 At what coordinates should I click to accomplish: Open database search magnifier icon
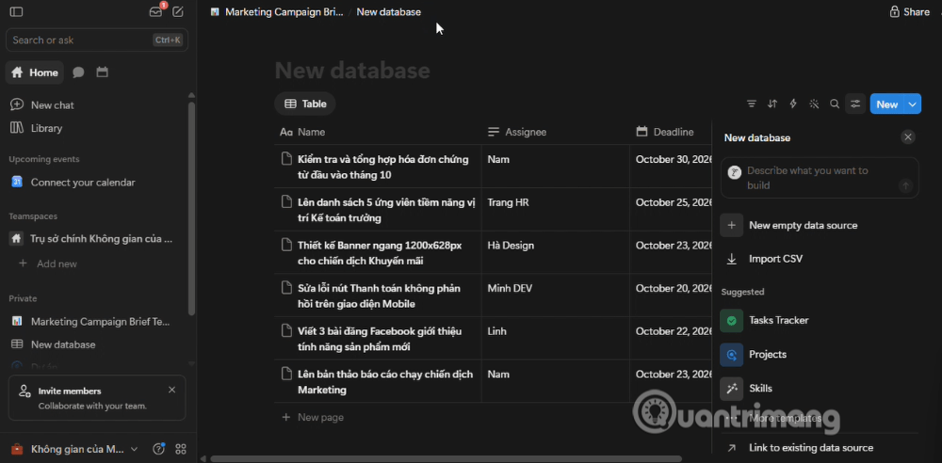[x=835, y=104]
